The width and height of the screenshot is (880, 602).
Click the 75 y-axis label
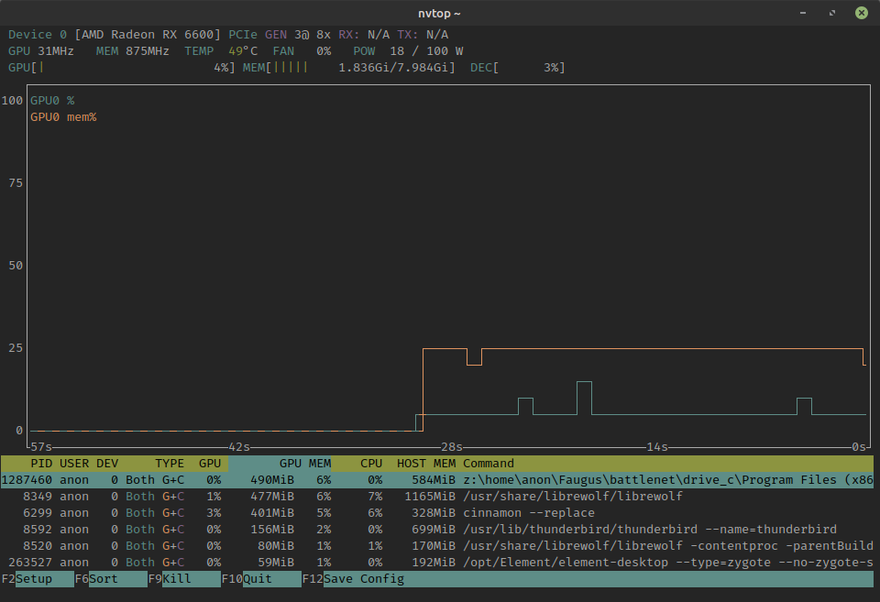click(16, 183)
